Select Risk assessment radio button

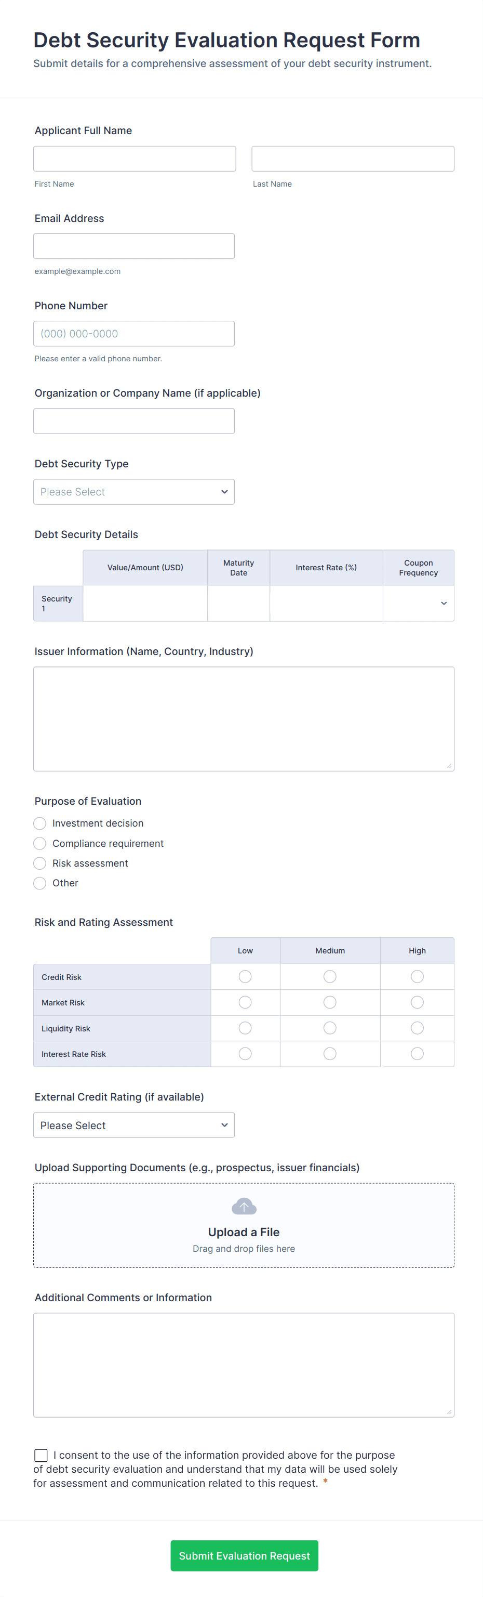coord(39,863)
